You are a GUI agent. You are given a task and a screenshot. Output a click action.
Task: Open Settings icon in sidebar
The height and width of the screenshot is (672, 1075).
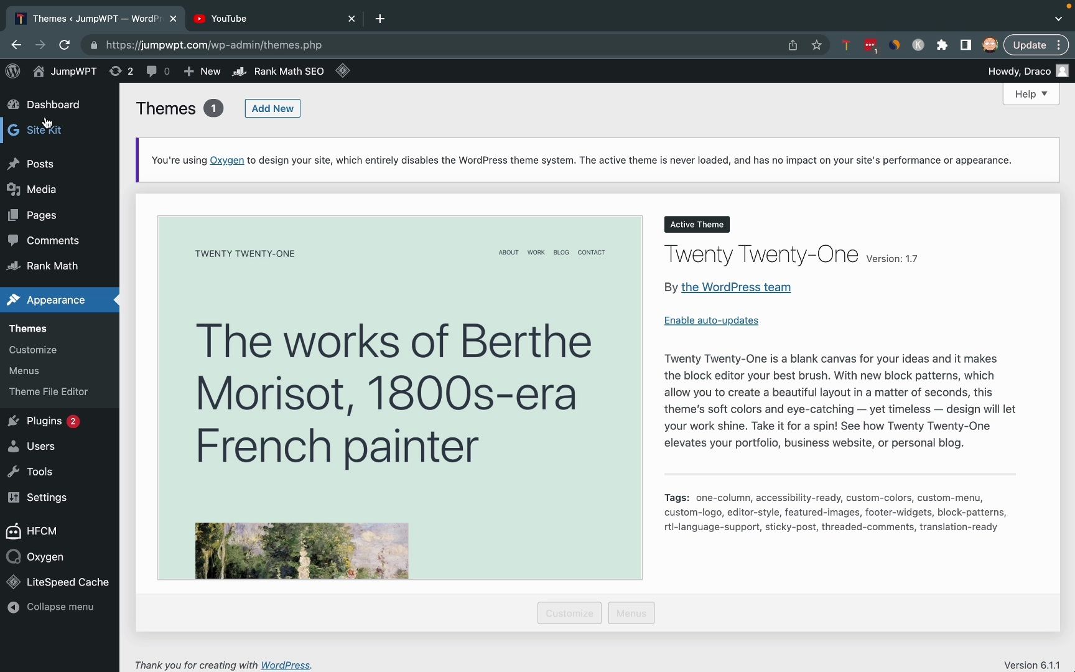tap(13, 497)
